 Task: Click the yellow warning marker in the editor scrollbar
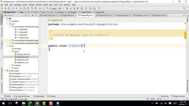[x=185, y=35]
